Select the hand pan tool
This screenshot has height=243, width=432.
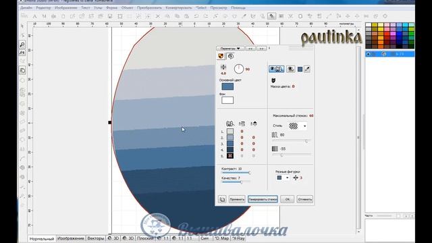pos(22,70)
